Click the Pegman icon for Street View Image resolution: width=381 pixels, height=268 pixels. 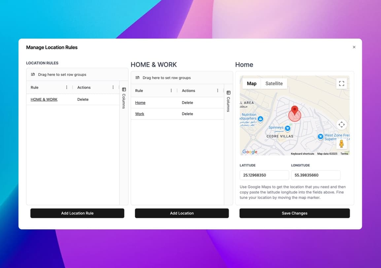tap(341, 143)
